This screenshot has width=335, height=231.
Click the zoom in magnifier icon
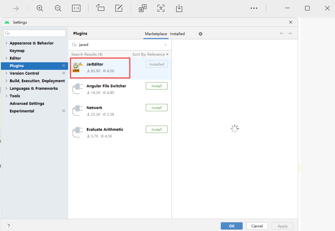[40, 8]
